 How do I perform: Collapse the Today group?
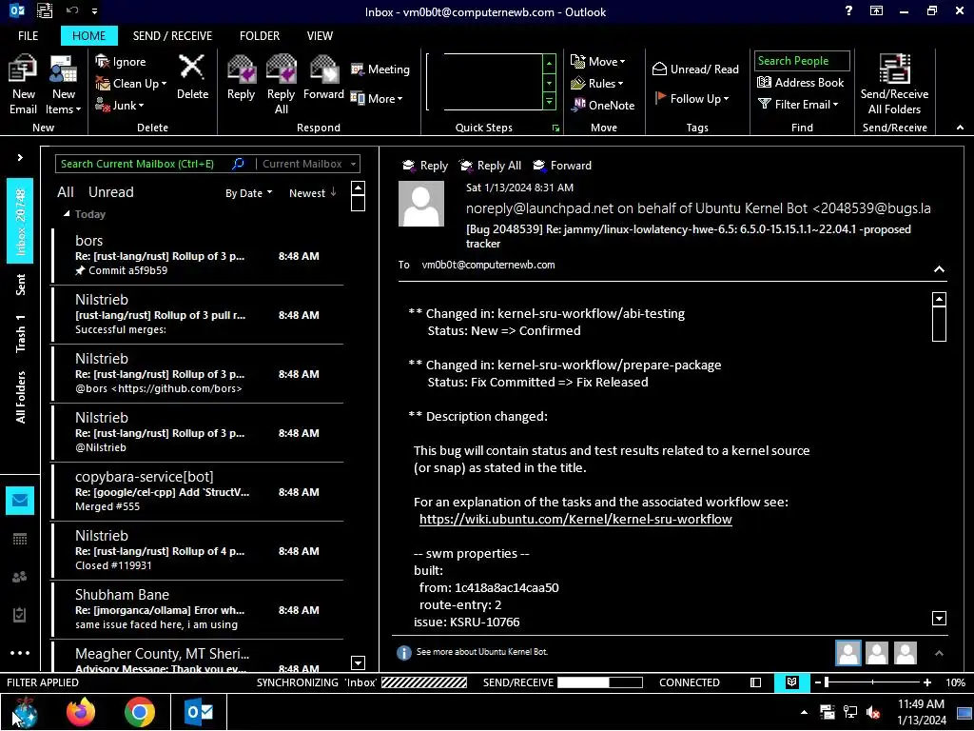[x=67, y=214]
